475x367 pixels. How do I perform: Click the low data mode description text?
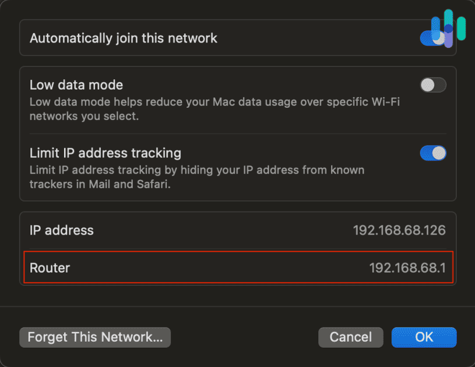pos(213,109)
